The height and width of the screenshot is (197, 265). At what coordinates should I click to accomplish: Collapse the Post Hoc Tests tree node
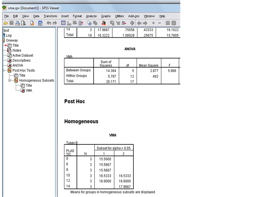[x=4, y=71]
